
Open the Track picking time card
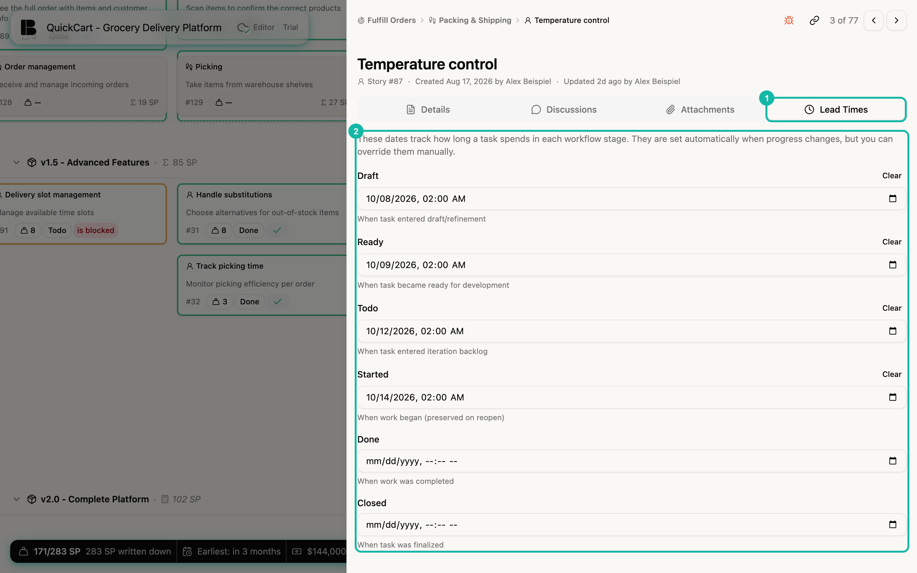[262, 285]
